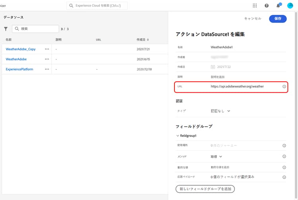Image resolution: width=298 pixels, height=200 pixels.
Task: Open the WeatherAdobe data source link
Action: tap(16, 59)
